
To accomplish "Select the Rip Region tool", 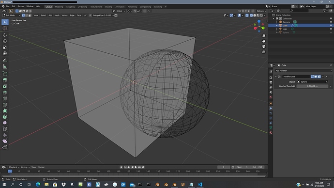I will (x=5, y=147).
